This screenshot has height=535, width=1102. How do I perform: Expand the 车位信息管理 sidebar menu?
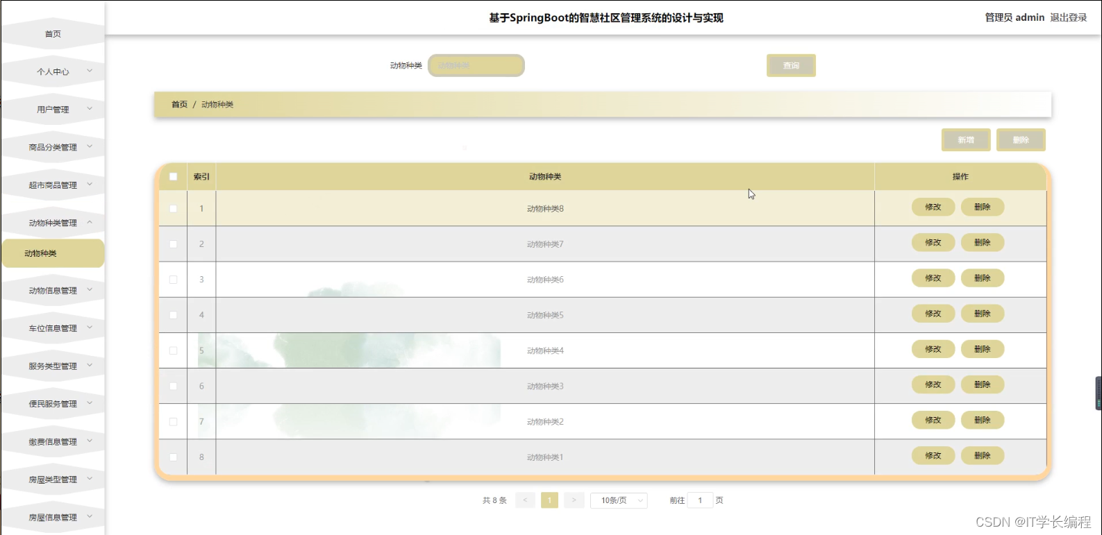[x=53, y=328]
